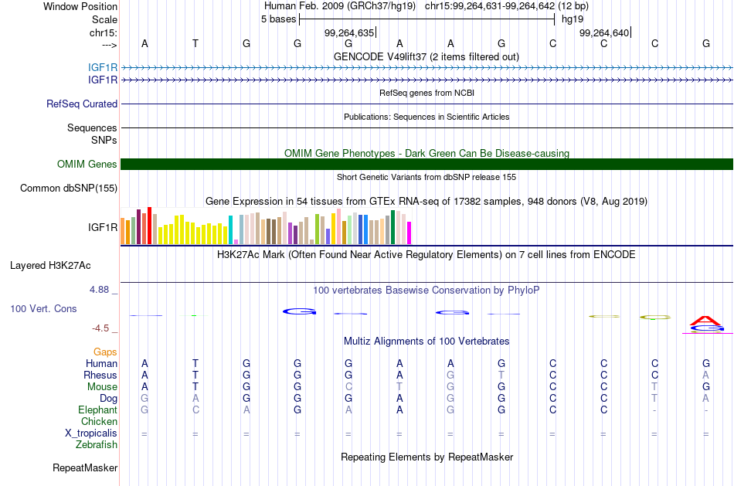This screenshot has width=734, height=486.
Task: Click the orange Gaps label
Action: point(105,352)
